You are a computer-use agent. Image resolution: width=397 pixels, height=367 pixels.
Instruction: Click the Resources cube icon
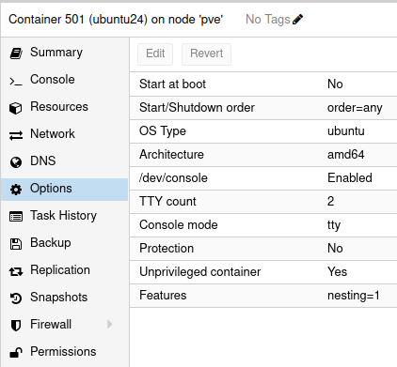[x=16, y=108]
